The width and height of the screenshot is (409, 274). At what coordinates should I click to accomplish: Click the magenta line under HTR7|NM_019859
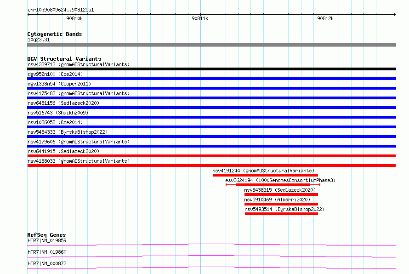click(x=211, y=245)
